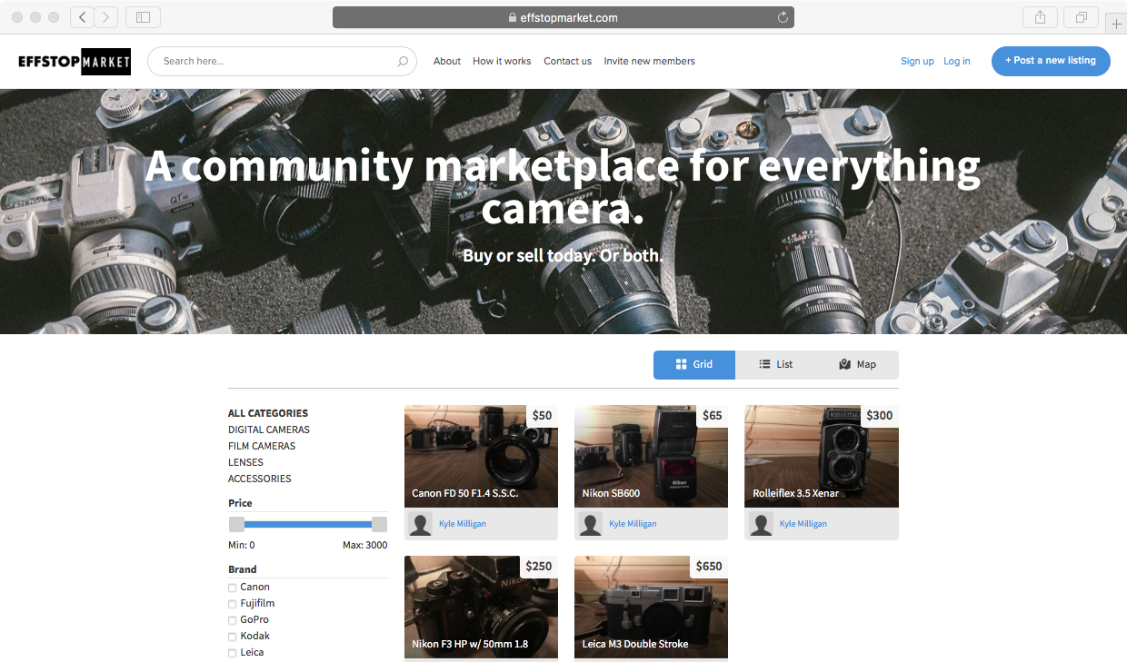
Task: Switch to List view
Action: 776,364
